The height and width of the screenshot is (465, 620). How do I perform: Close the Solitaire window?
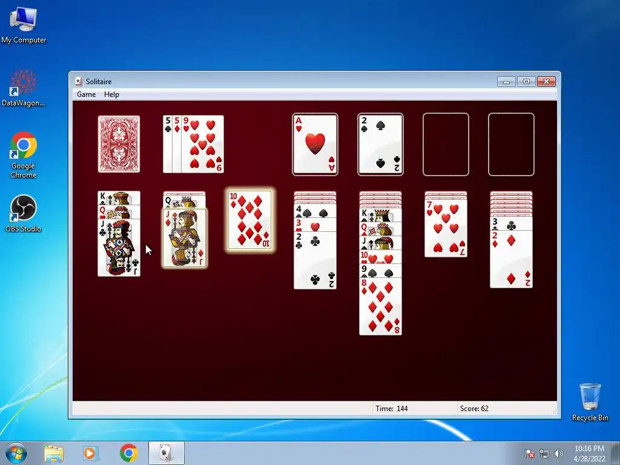click(547, 82)
